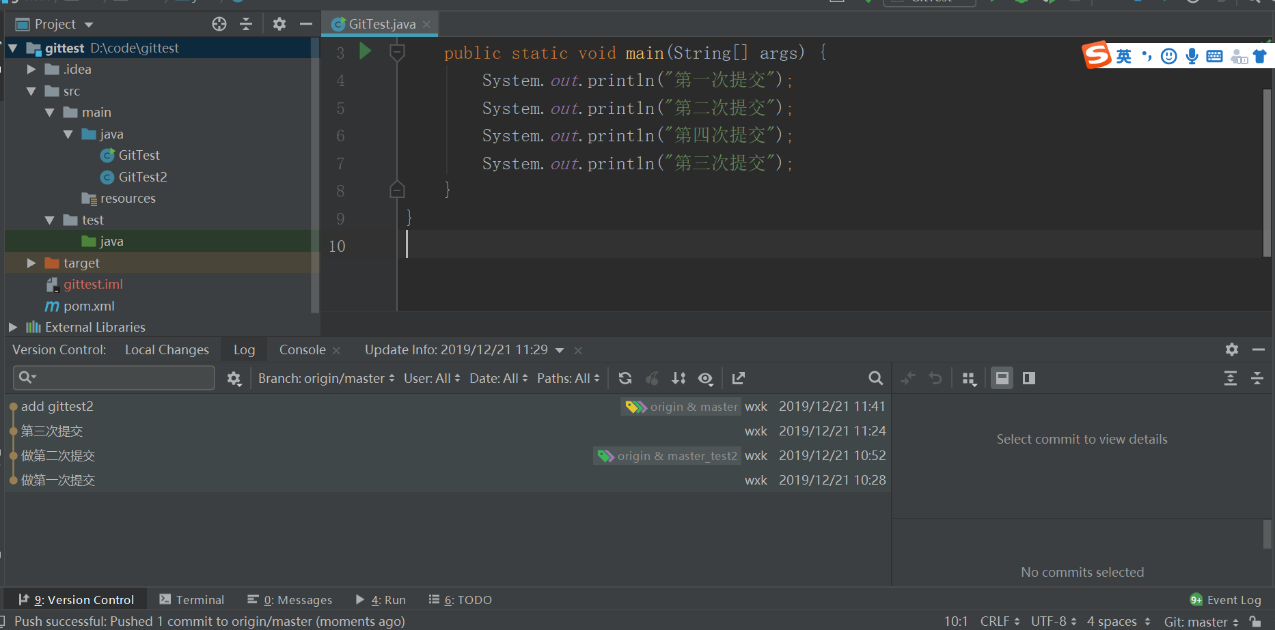Click the Sogou emoji smiley icon
Viewport: 1275px width, 630px height.
point(1169,56)
